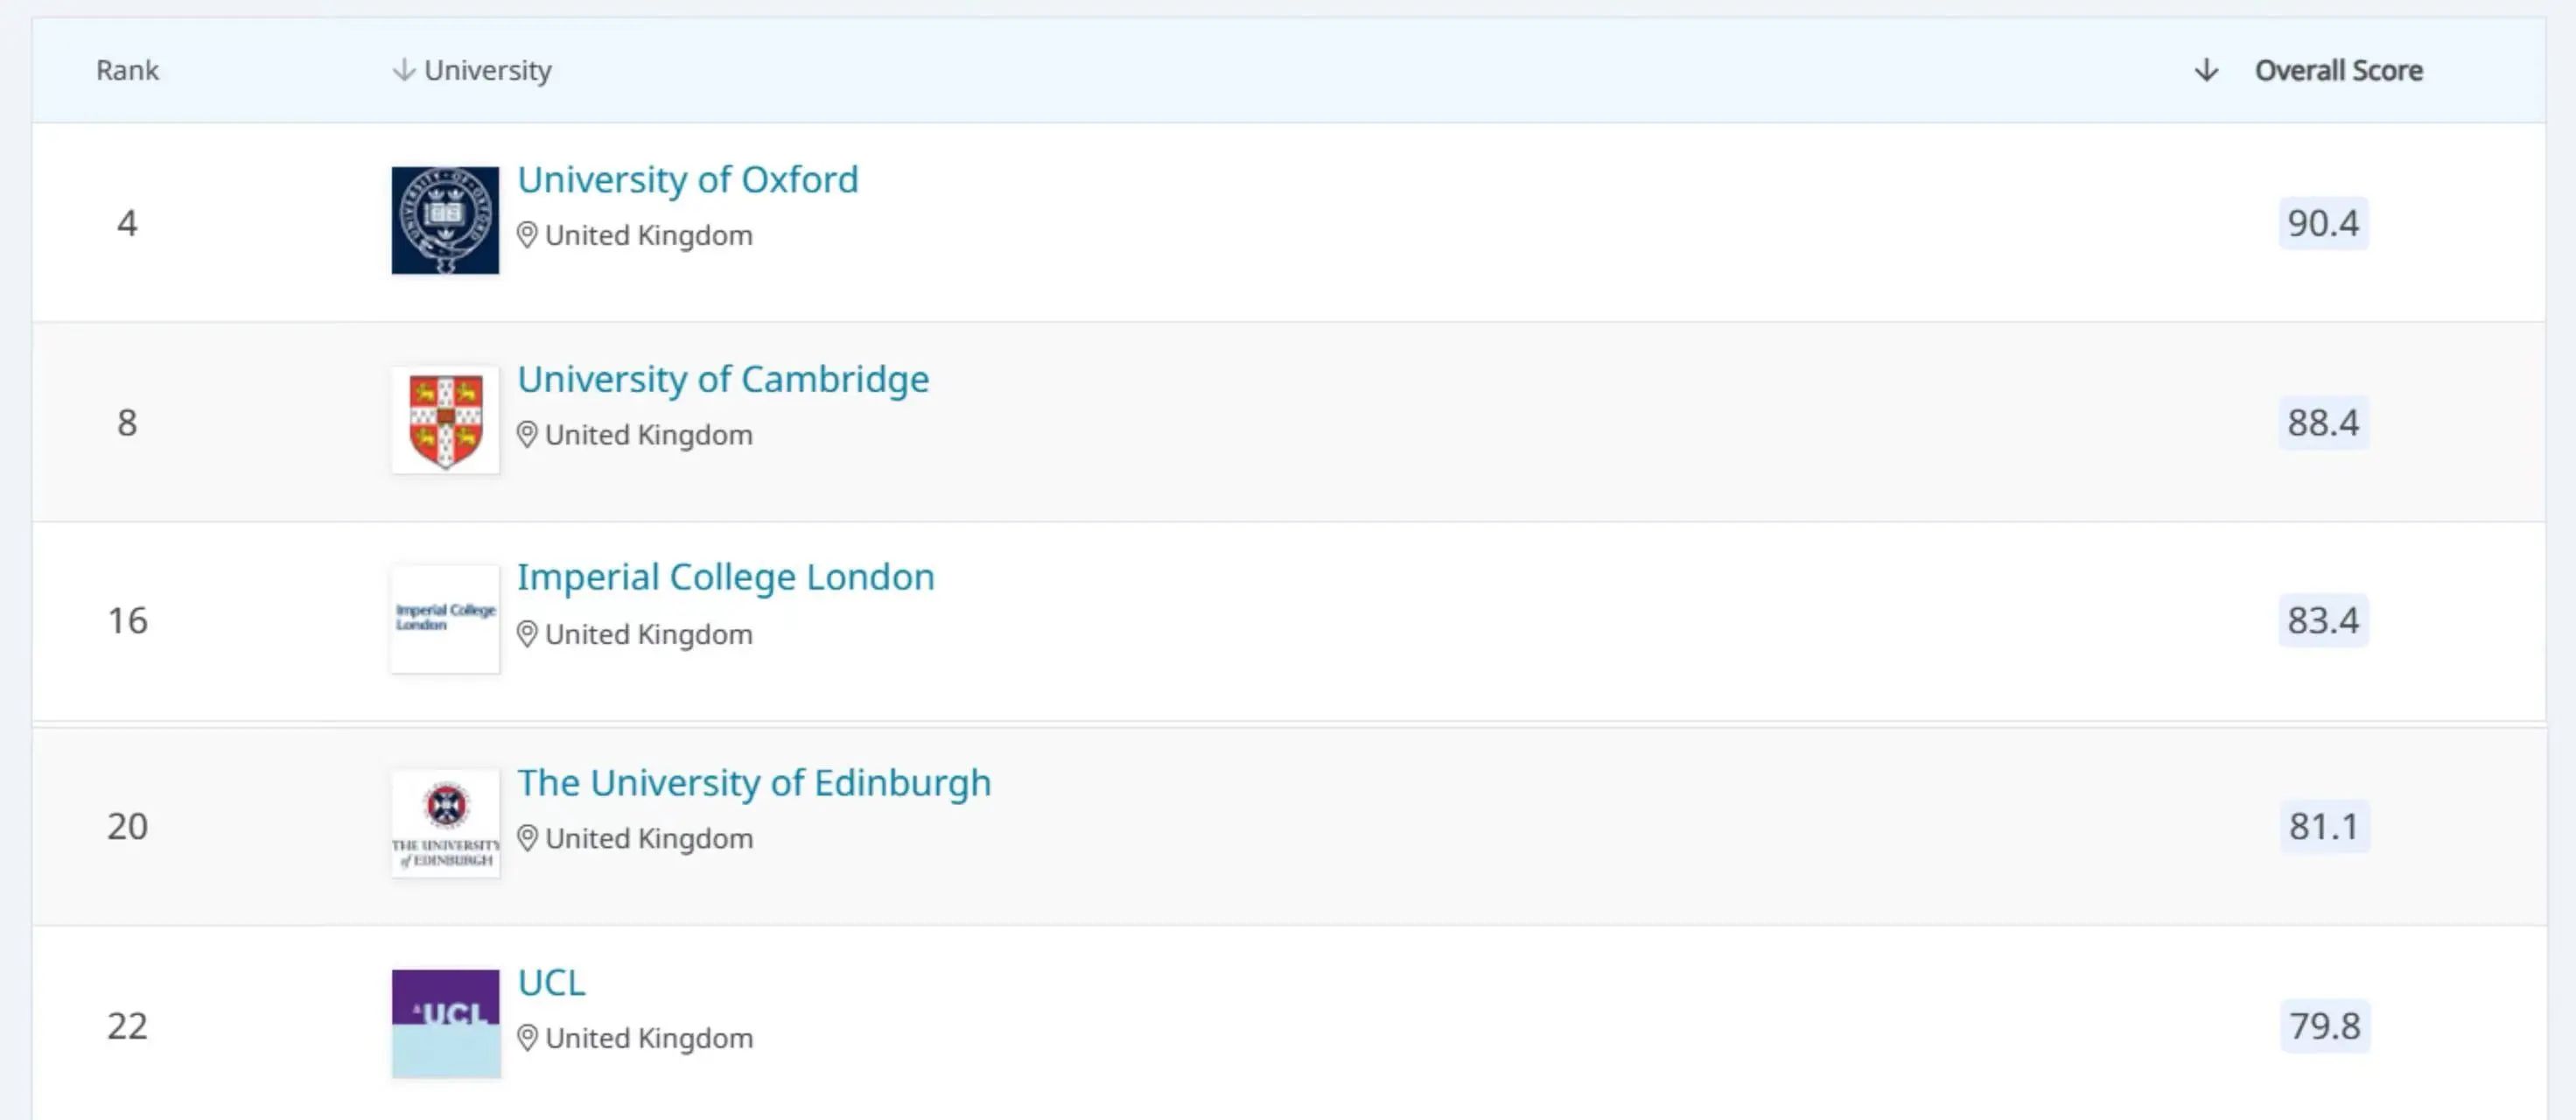Click the University of Oxford crest logo

(x=445, y=220)
